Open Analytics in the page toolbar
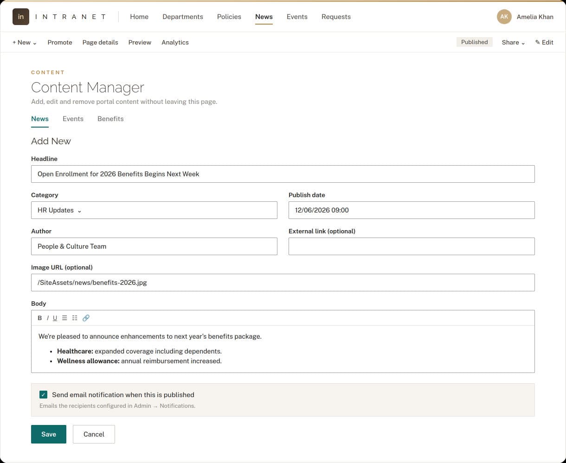 (175, 42)
